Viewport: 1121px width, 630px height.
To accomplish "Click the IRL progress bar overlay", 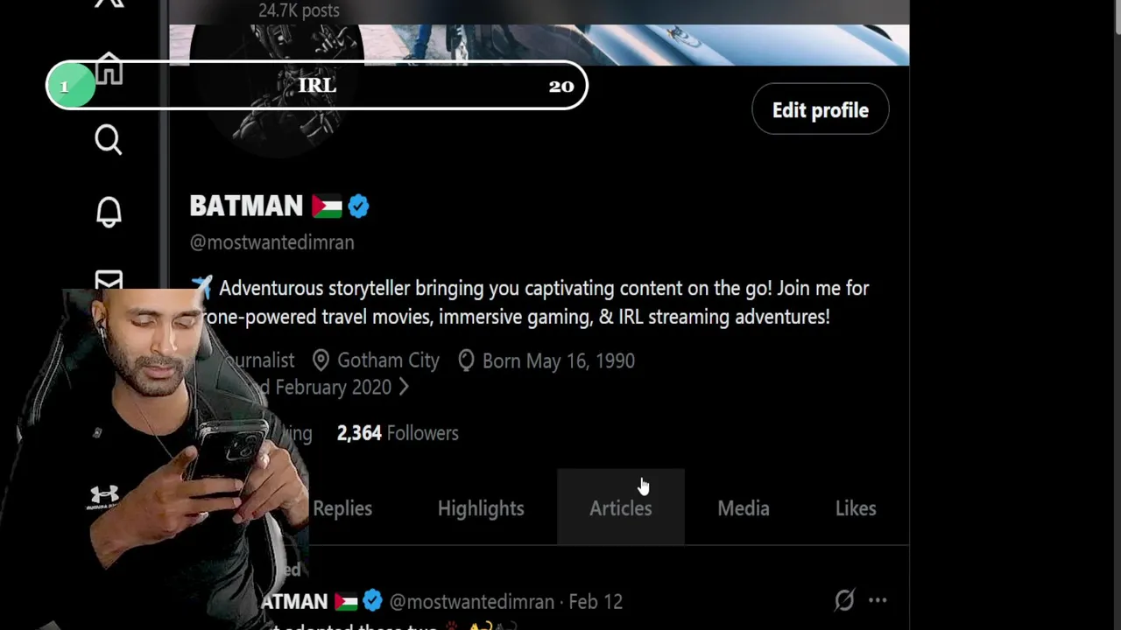I will click(317, 85).
